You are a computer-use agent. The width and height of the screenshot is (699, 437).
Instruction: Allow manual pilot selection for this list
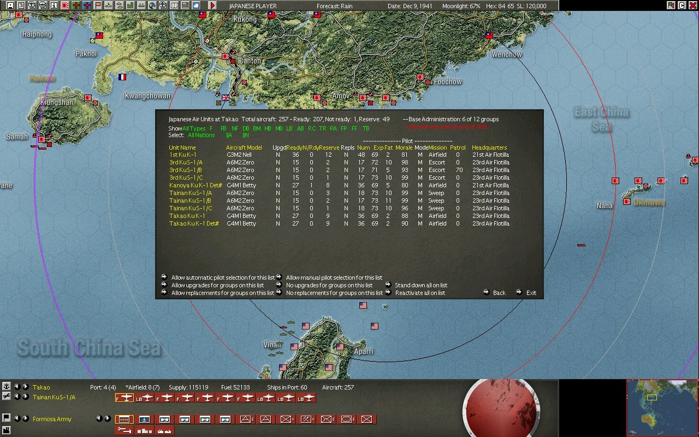click(x=334, y=277)
